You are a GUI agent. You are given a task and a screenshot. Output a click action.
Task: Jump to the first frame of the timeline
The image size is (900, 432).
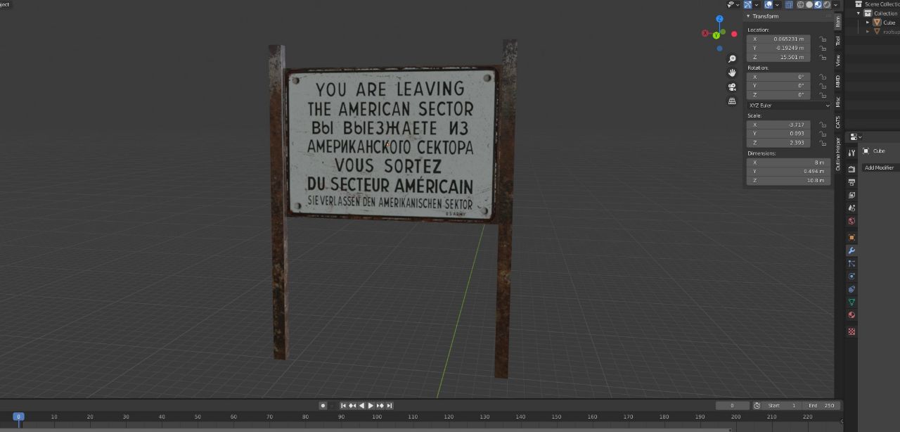pyautogui.click(x=343, y=405)
